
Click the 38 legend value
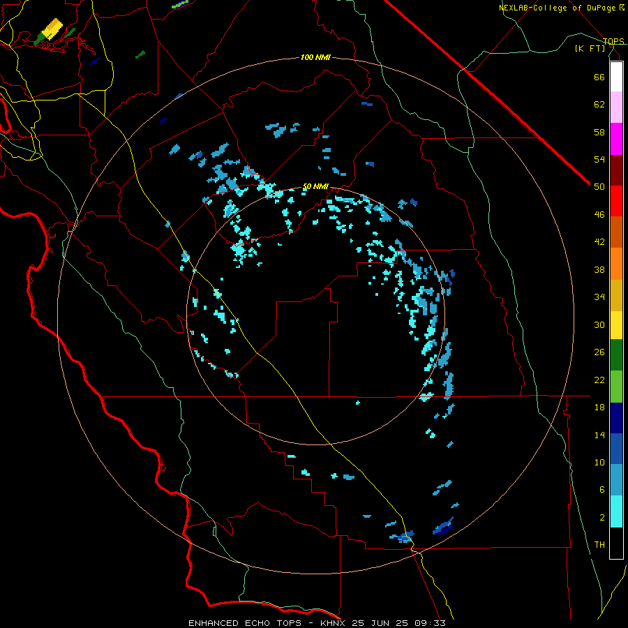tap(599, 269)
